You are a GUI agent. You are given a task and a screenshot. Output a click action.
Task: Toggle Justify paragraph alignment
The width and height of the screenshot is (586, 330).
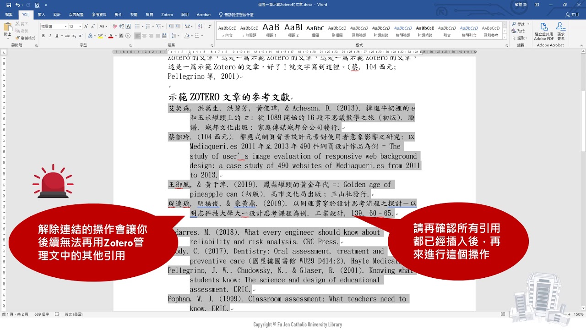click(x=157, y=36)
